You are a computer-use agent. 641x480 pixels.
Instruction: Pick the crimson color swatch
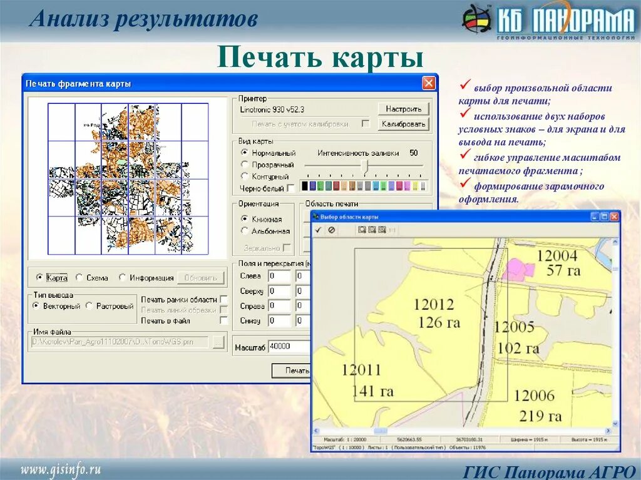coord(399,186)
